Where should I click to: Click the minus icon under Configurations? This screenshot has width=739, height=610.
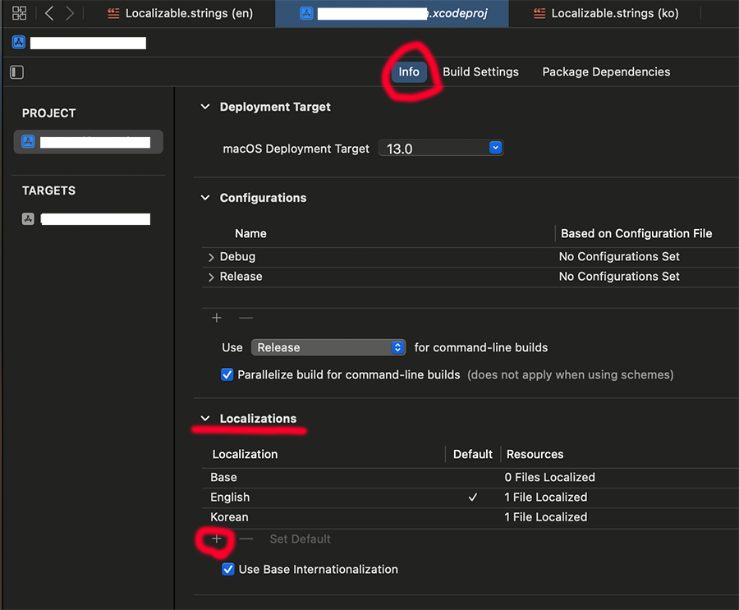pos(246,318)
